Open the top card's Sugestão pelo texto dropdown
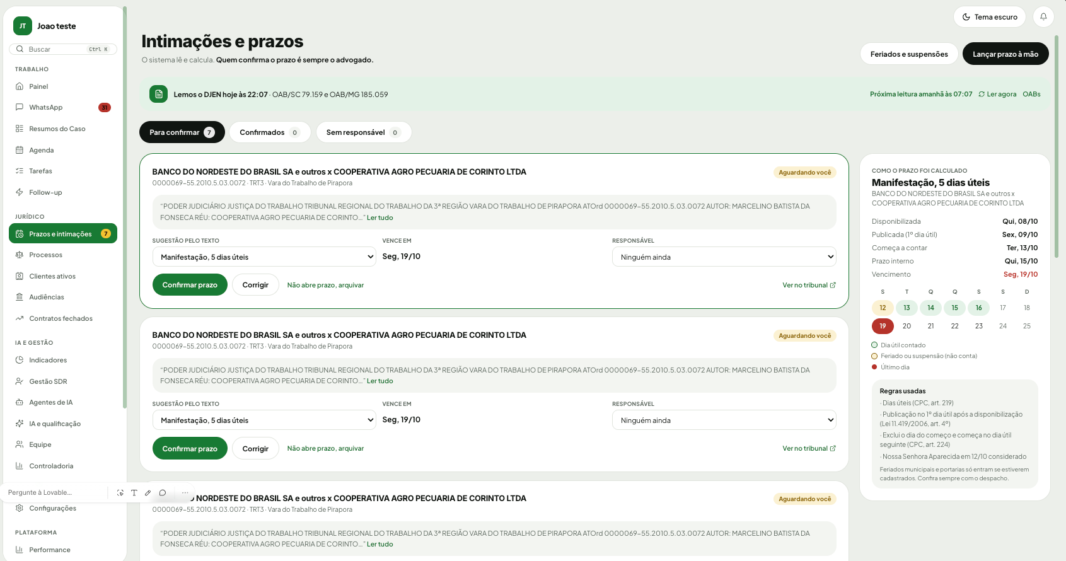 (x=265, y=257)
